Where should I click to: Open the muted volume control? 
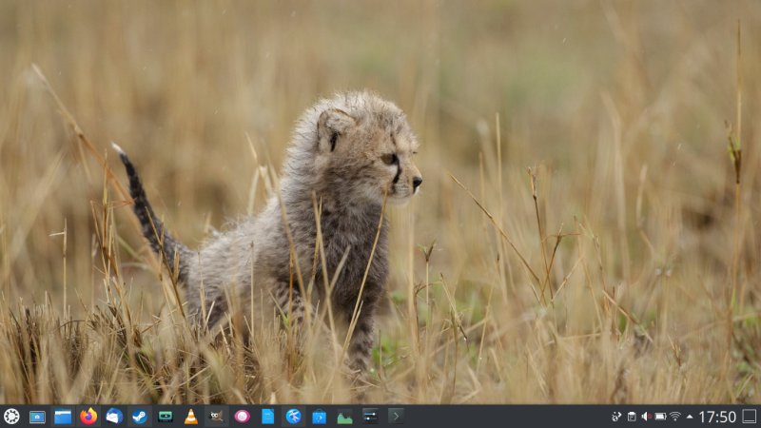point(645,417)
